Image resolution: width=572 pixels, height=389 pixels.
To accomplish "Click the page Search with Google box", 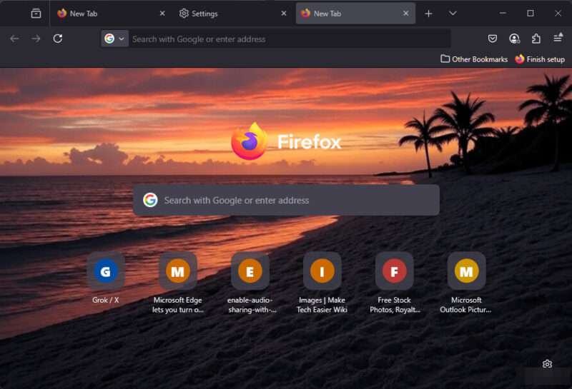I will click(x=286, y=200).
